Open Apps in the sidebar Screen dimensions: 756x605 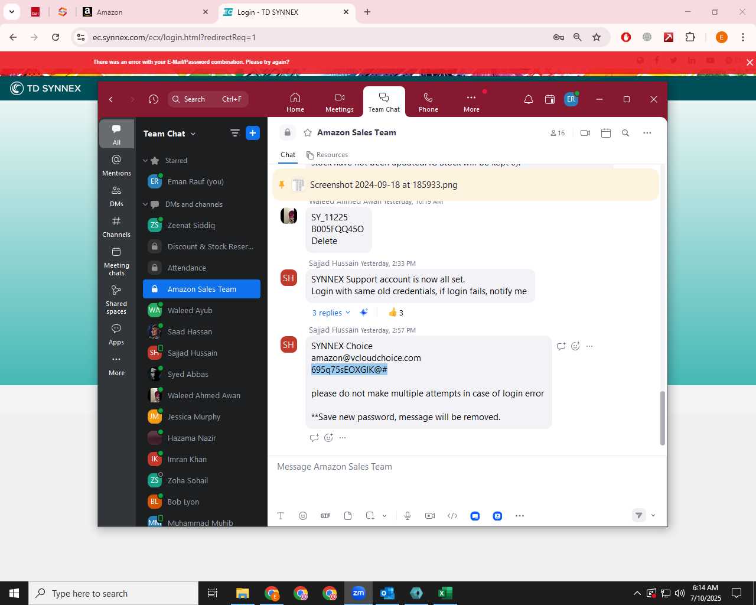click(x=116, y=334)
